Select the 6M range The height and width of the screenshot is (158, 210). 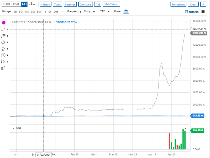(x=39, y=12)
